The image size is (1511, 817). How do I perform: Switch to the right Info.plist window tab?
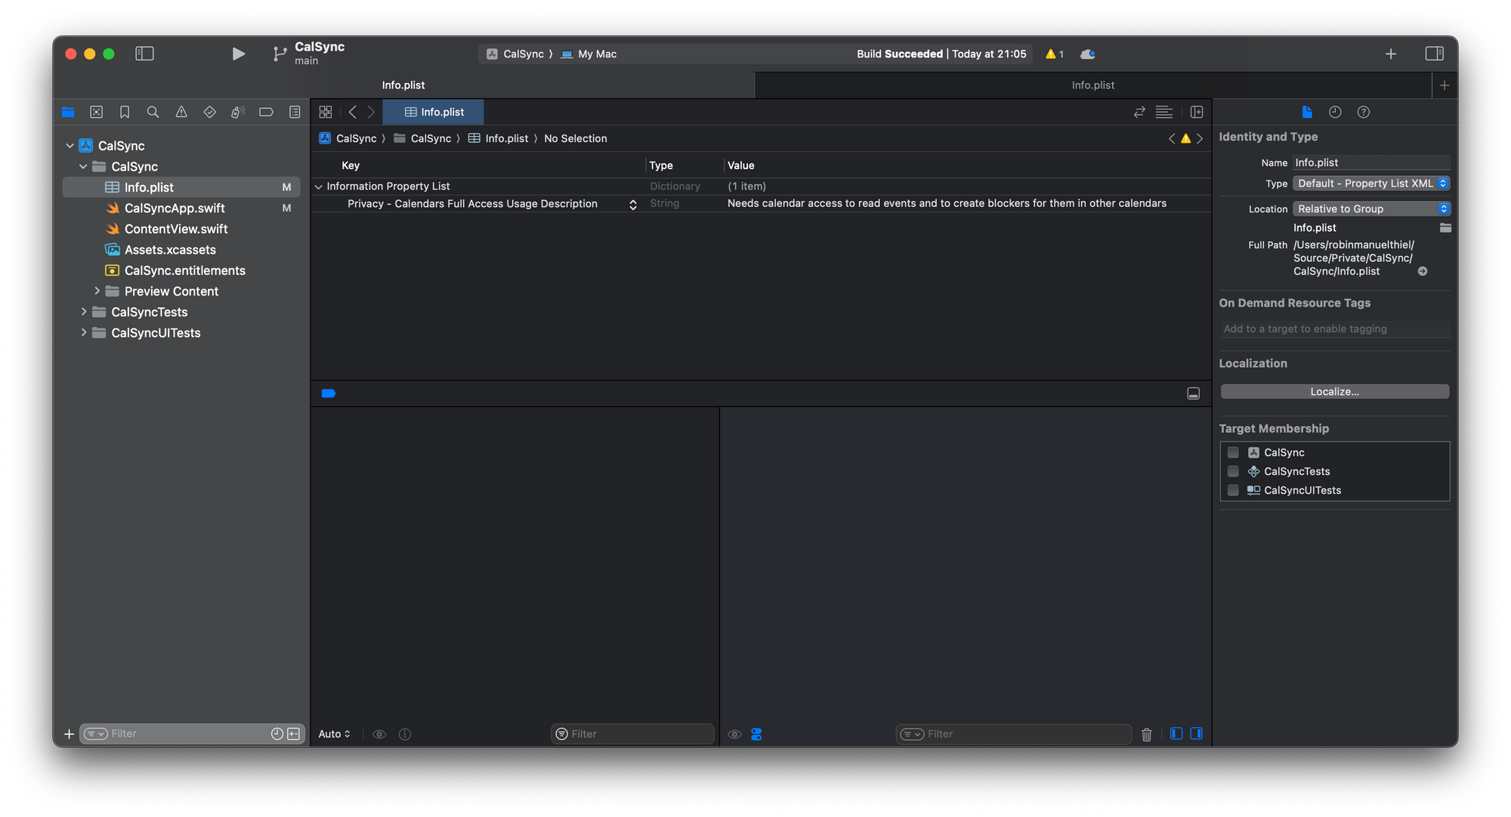point(1092,85)
